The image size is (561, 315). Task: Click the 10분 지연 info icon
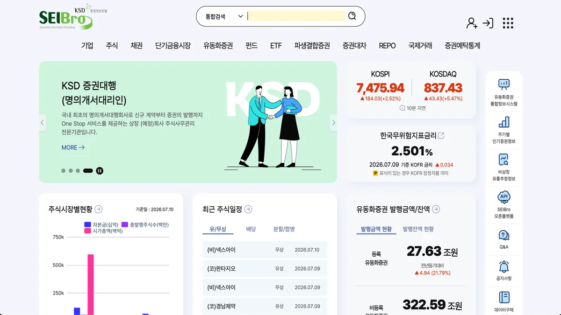tap(402, 108)
